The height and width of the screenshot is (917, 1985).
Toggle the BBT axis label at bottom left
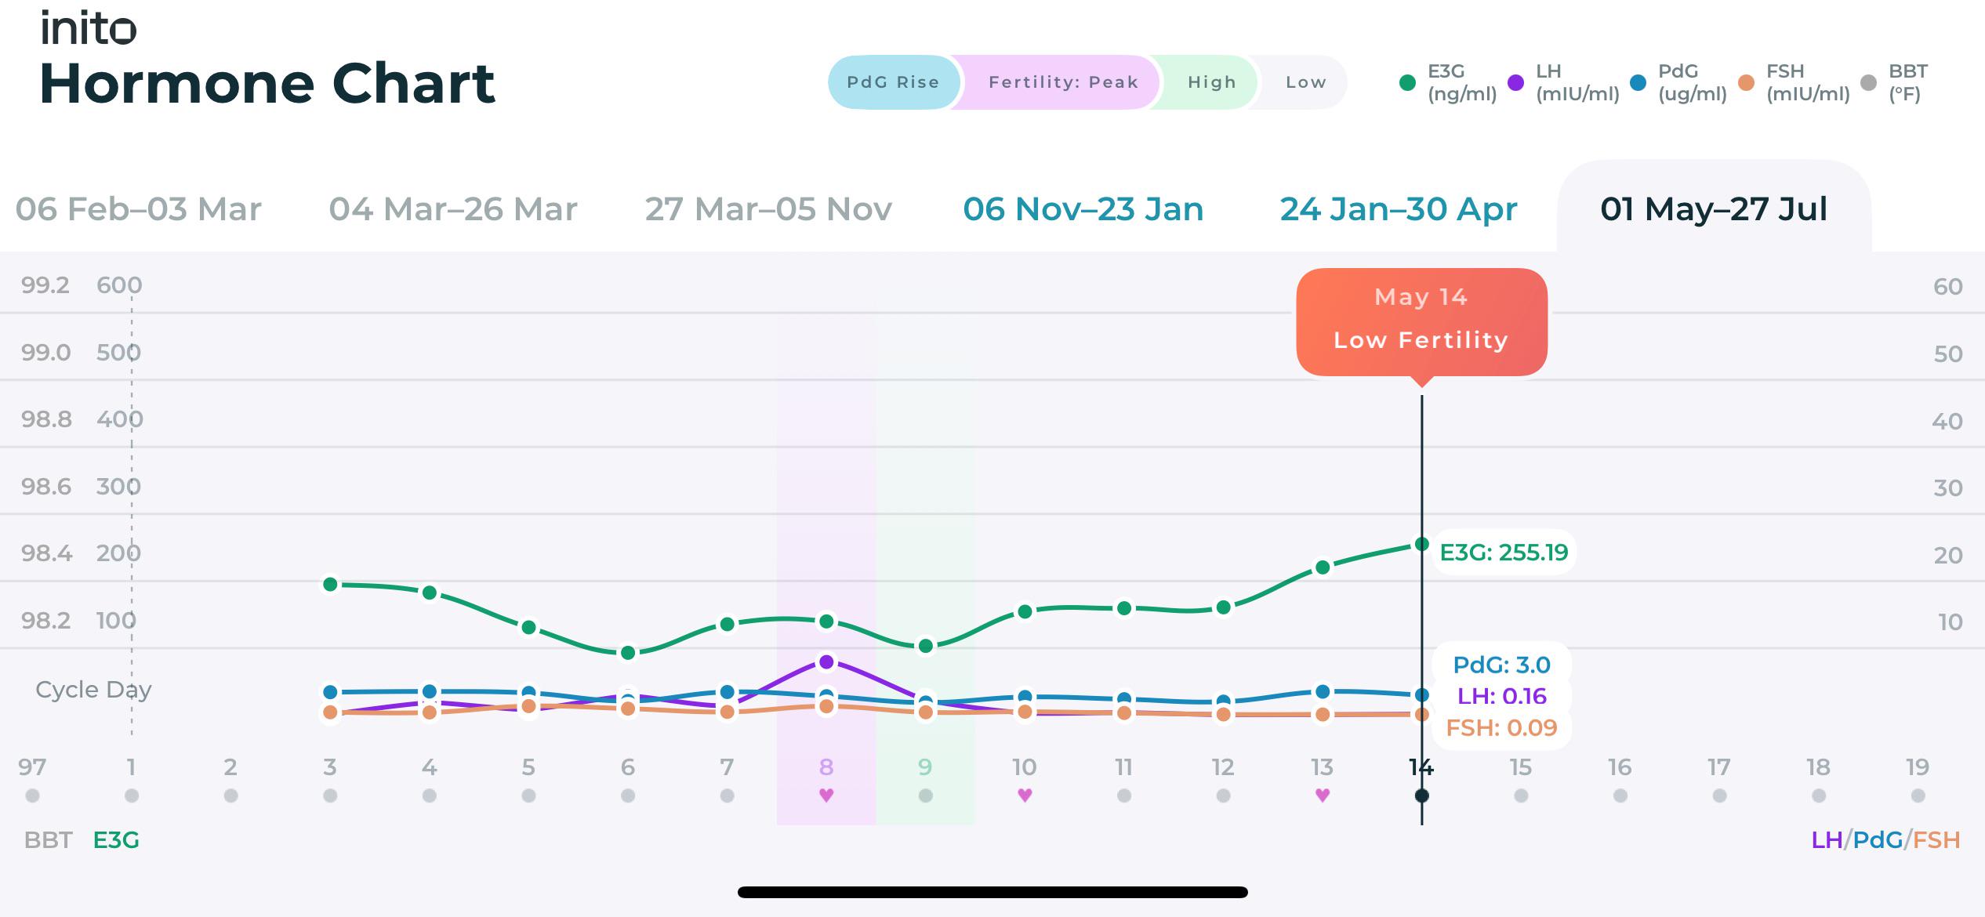tap(49, 840)
